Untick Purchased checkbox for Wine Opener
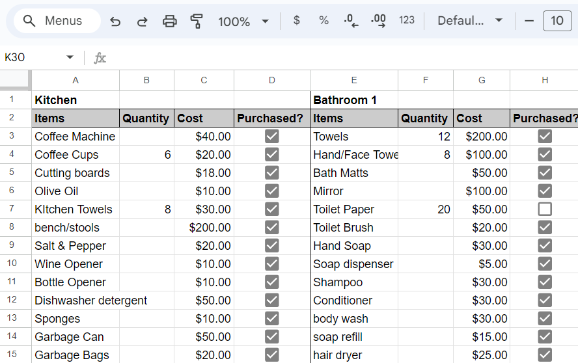Viewport: 578px width, 363px height. [271, 263]
